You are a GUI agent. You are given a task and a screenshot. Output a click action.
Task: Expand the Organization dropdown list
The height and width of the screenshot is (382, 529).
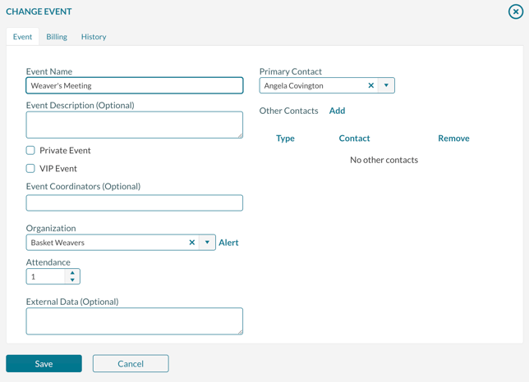tap(207, 243)
